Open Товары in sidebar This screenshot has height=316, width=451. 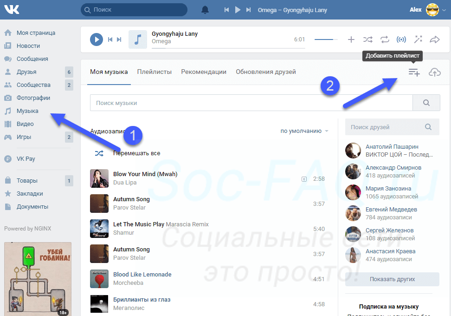pos(27,181)
